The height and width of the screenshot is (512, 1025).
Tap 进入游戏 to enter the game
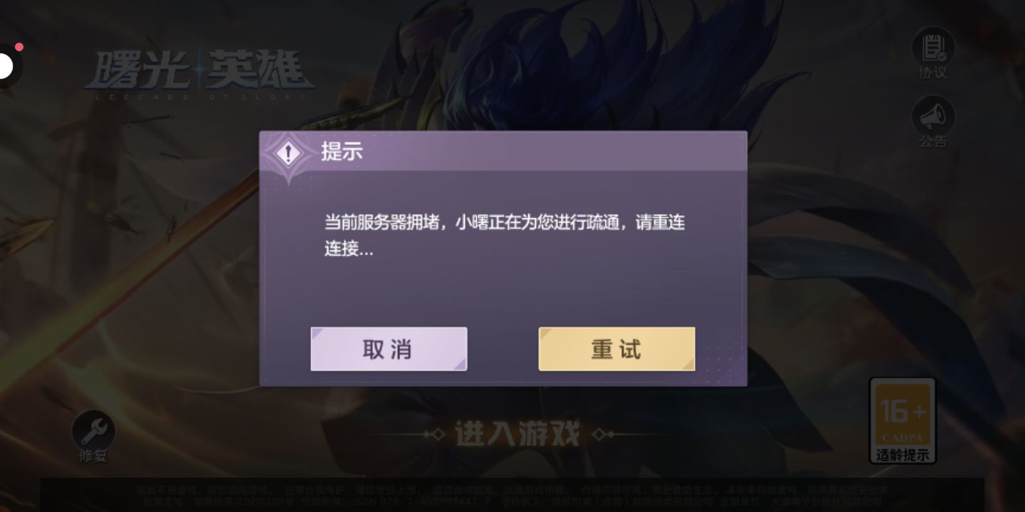coord(518,433)
